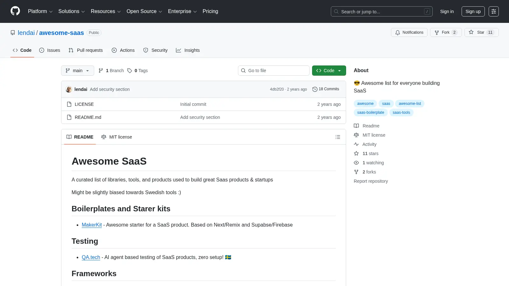Image resolution: width=509 pixels, height=286 pixels.
Task: Open the 'Initial commit' message link
Action: 193,104
